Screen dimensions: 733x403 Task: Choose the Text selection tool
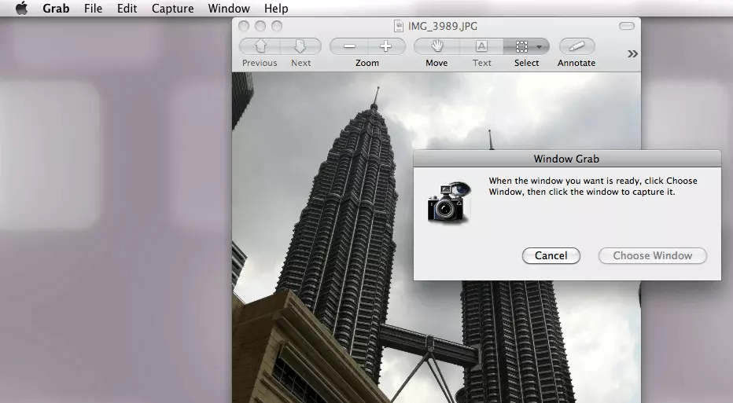point(481,46)
